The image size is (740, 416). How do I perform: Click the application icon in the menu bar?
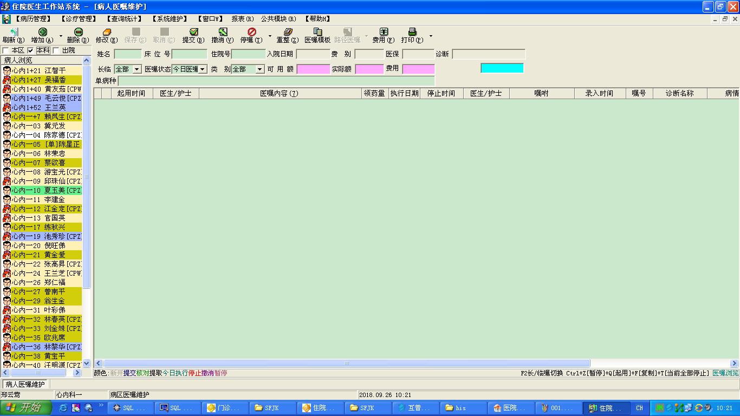(x=6, y=19)
